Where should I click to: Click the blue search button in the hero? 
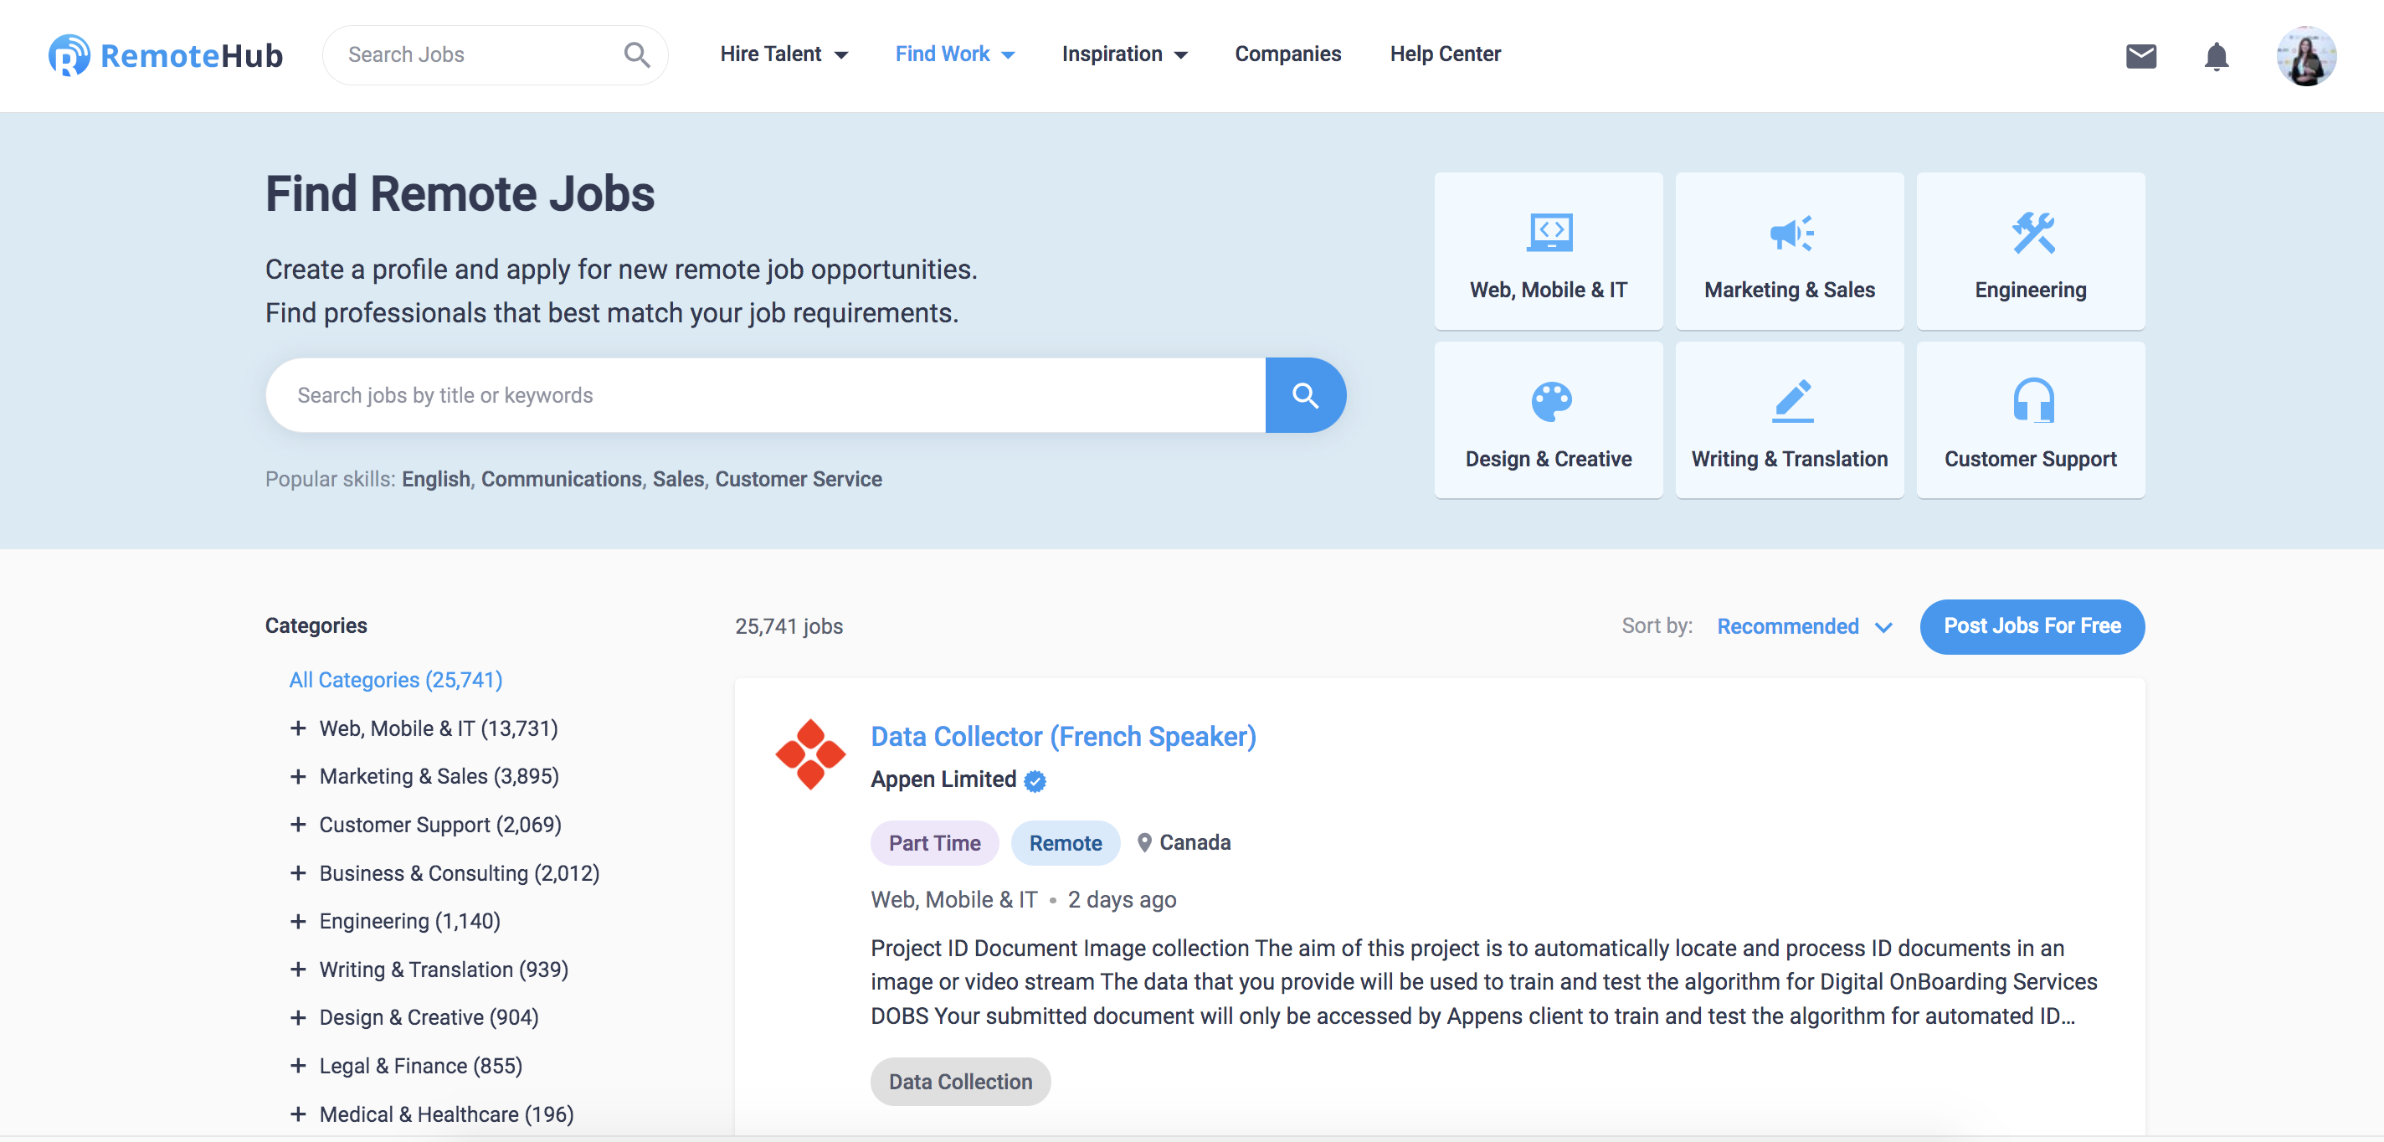(1306, 395)
